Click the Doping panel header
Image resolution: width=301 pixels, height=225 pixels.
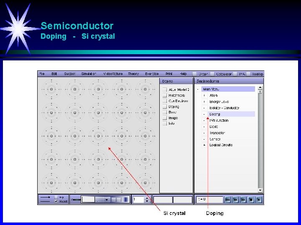pos(176,81)
